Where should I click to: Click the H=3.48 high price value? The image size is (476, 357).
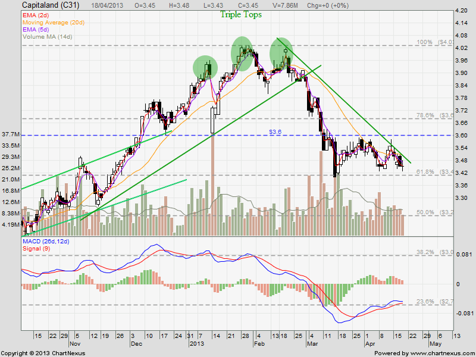[180, 5]
